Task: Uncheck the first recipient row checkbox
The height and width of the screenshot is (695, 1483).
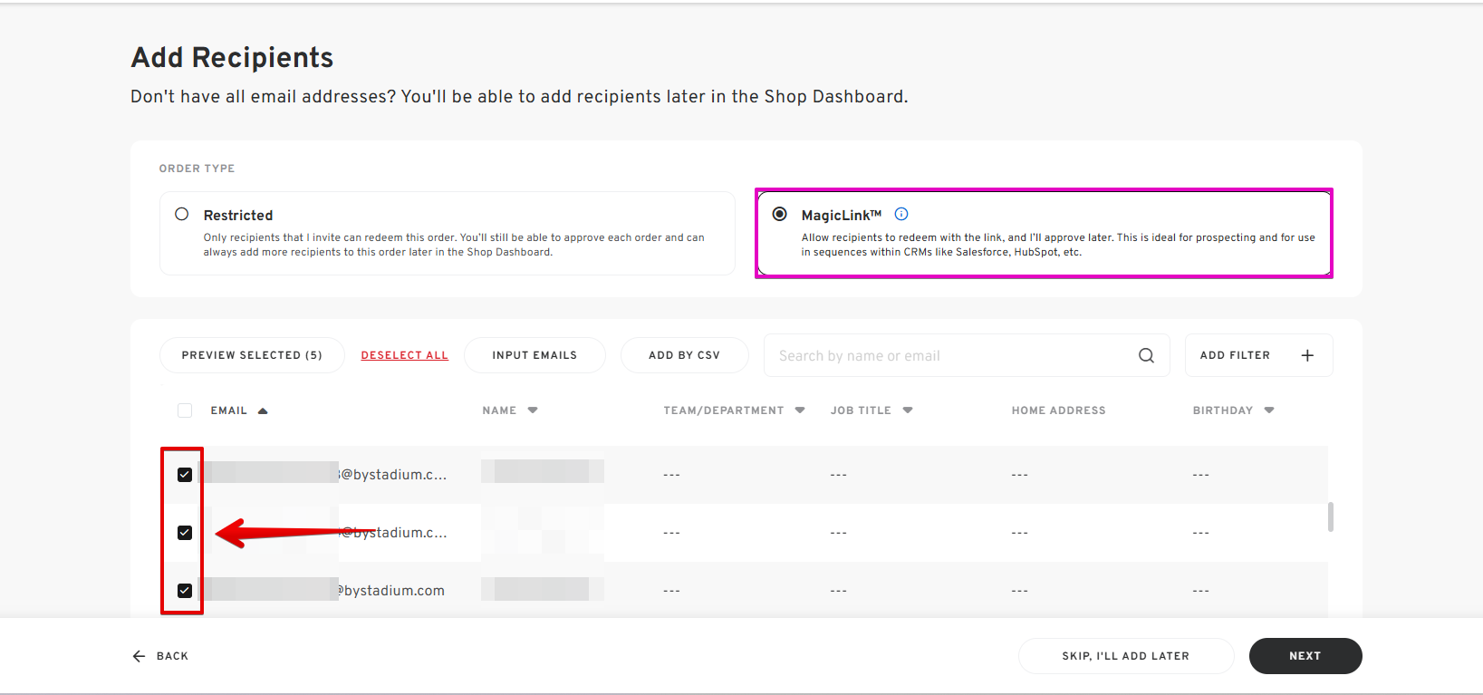Action: click(x=185, y=475)
